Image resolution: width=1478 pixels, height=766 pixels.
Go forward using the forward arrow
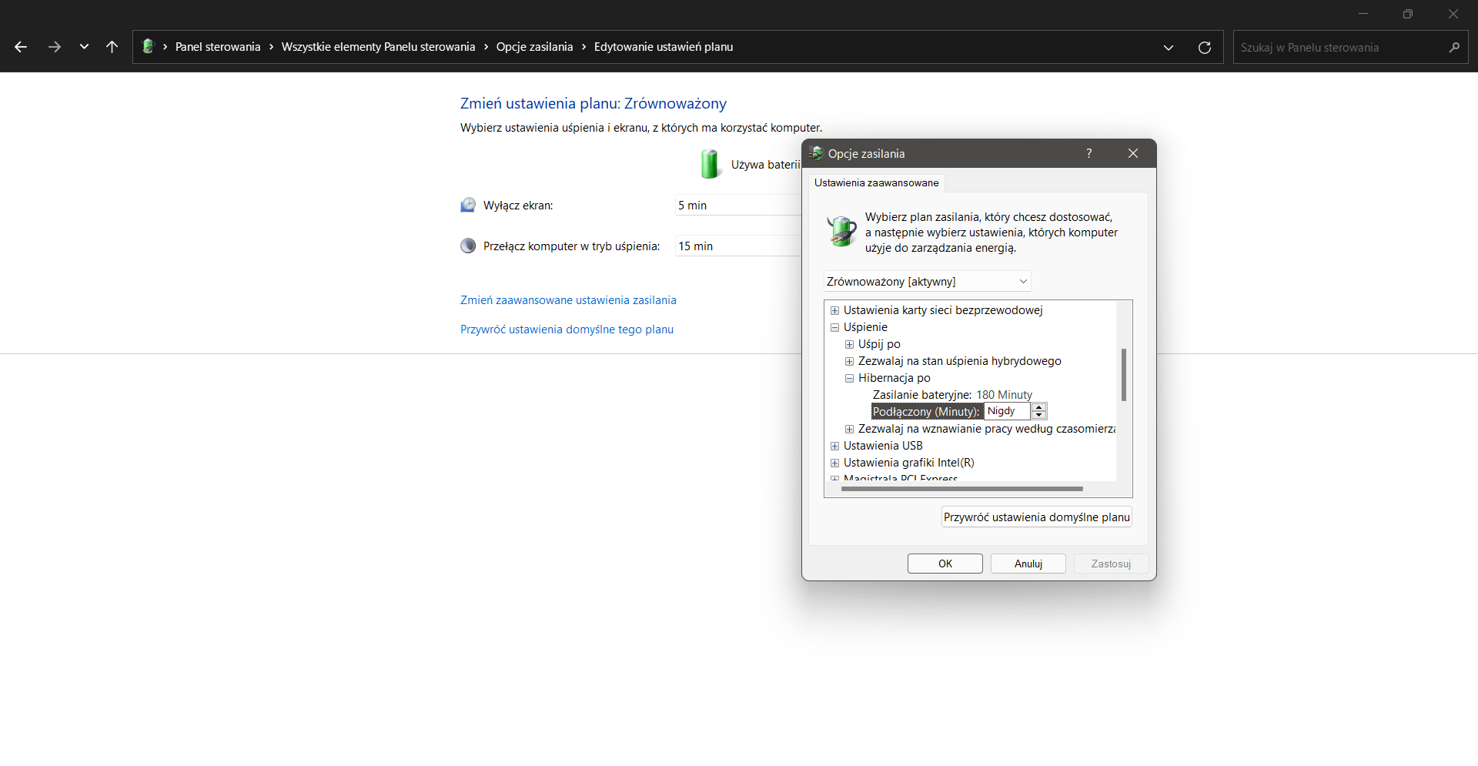click(54, 47)
